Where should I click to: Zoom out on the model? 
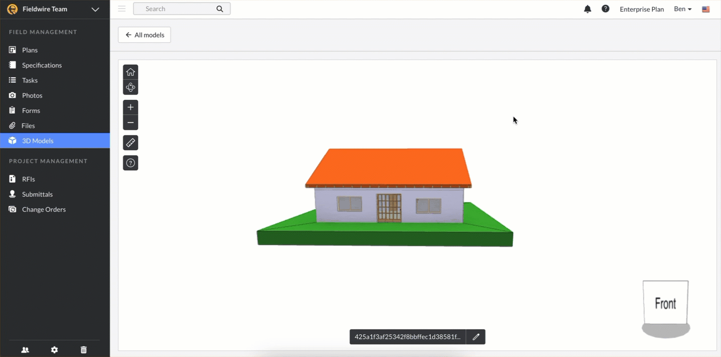coord(131,122)
